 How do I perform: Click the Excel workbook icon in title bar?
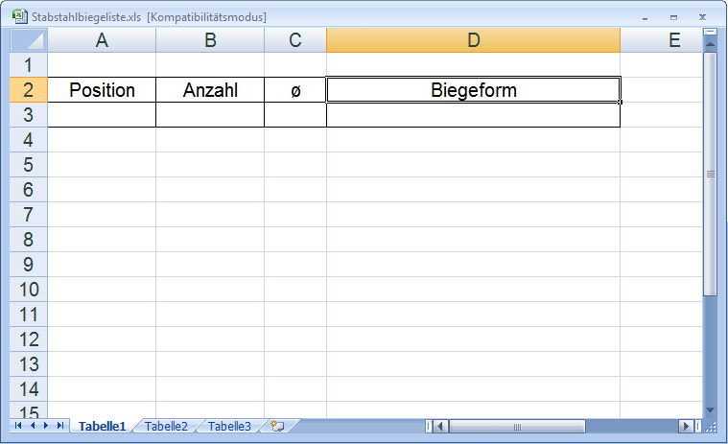19,16
